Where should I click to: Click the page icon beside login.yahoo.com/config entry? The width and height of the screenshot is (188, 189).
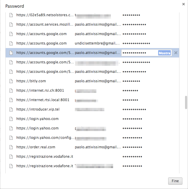coord(11,138)
